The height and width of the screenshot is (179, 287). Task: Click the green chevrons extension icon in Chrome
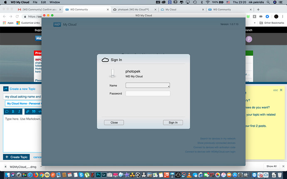248,17
